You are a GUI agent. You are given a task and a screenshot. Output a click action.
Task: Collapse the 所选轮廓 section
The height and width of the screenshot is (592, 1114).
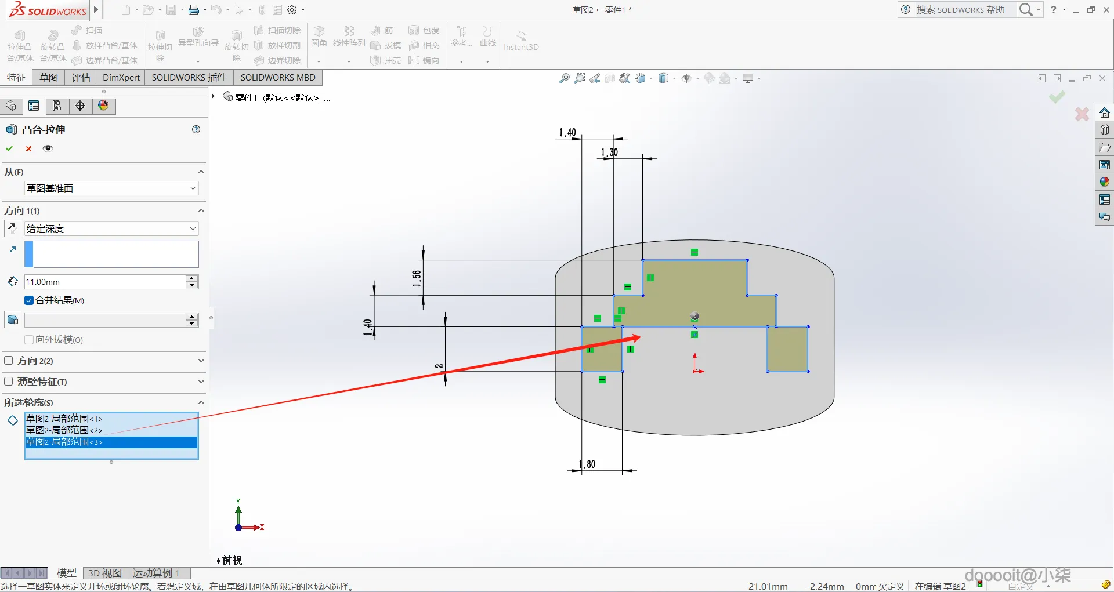pyautogui.click(x=201, y=402)
